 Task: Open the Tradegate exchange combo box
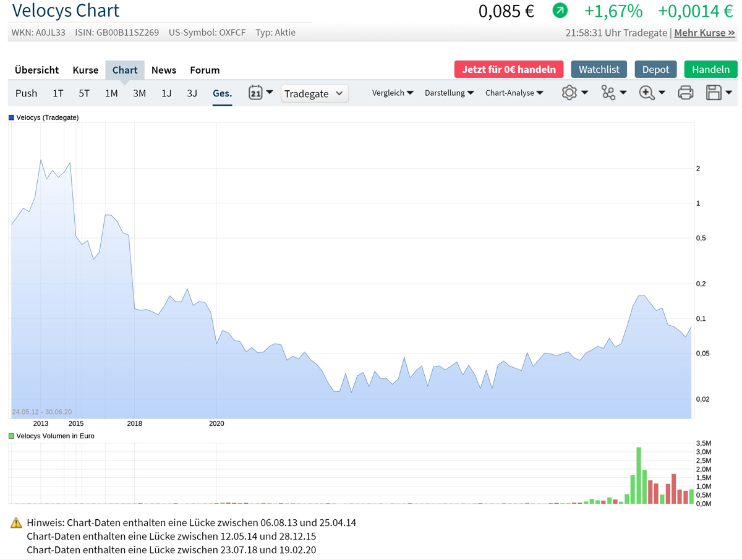tap(314, 93)
